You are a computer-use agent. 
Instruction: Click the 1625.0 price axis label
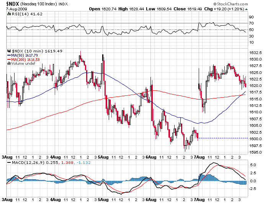255,72
